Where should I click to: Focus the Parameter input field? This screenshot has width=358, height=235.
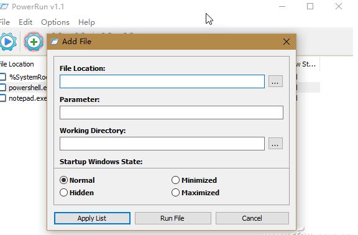pos(172,113)
